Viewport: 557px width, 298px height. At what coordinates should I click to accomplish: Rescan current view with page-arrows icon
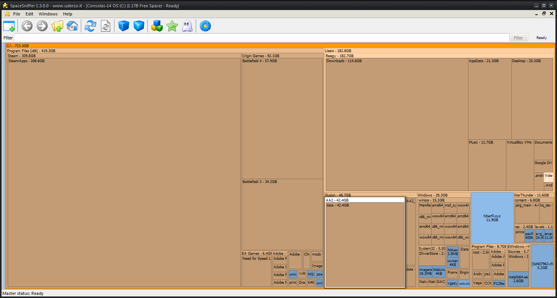pos(106,26)
